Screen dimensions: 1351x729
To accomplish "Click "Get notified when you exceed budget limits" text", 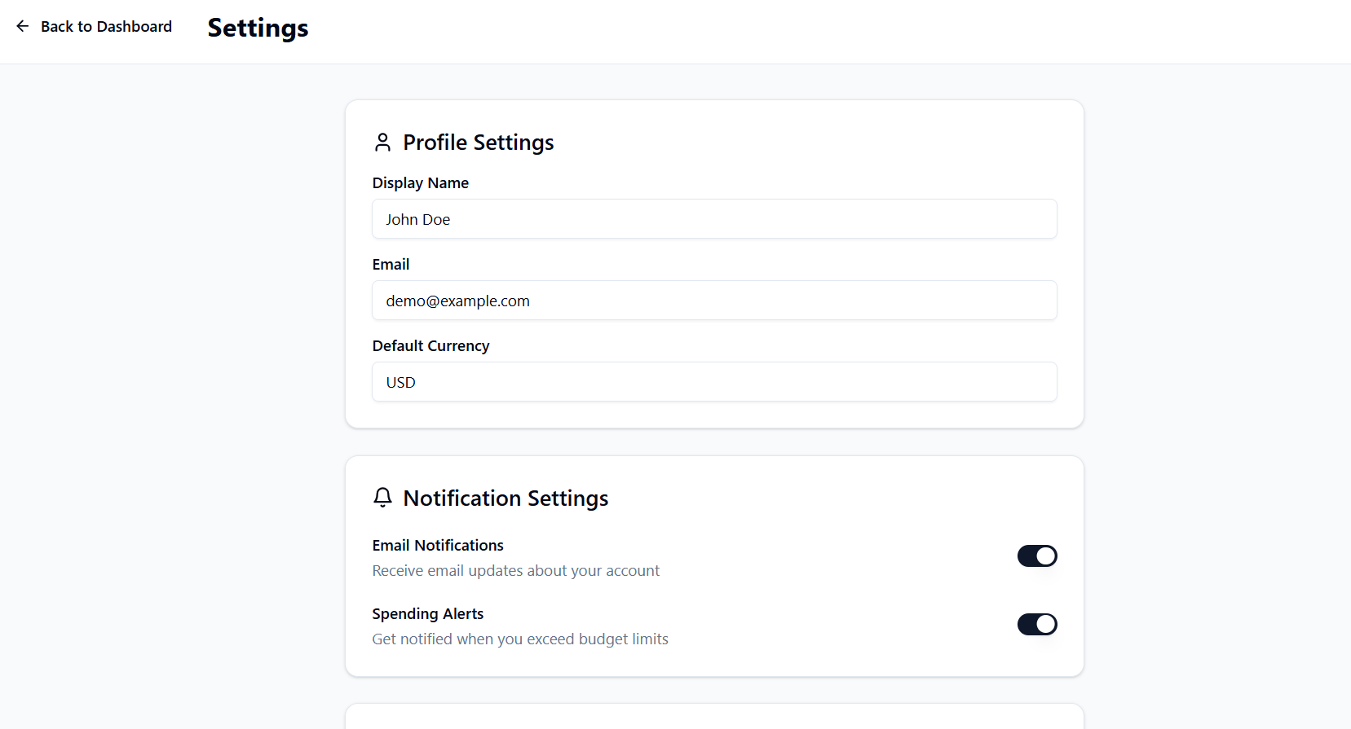I will (x=520, y=639).
